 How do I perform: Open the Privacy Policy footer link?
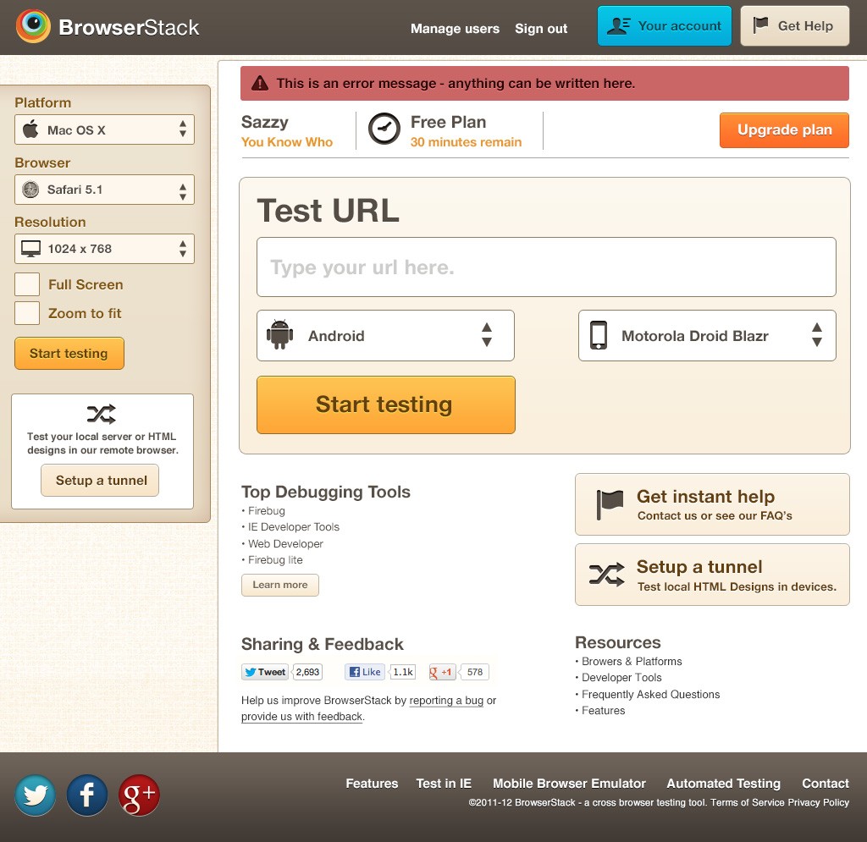tap(819, 803)
